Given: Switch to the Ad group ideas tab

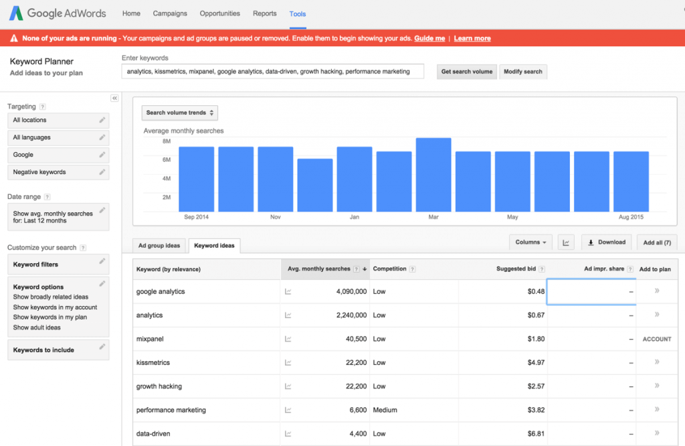Looking at the screenshot, I should point(159,246).
